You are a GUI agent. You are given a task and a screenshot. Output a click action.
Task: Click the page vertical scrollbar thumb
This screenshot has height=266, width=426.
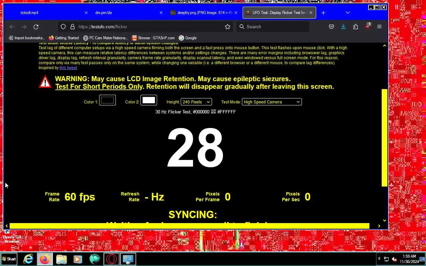pyautogui.click(x=384, y=138)
